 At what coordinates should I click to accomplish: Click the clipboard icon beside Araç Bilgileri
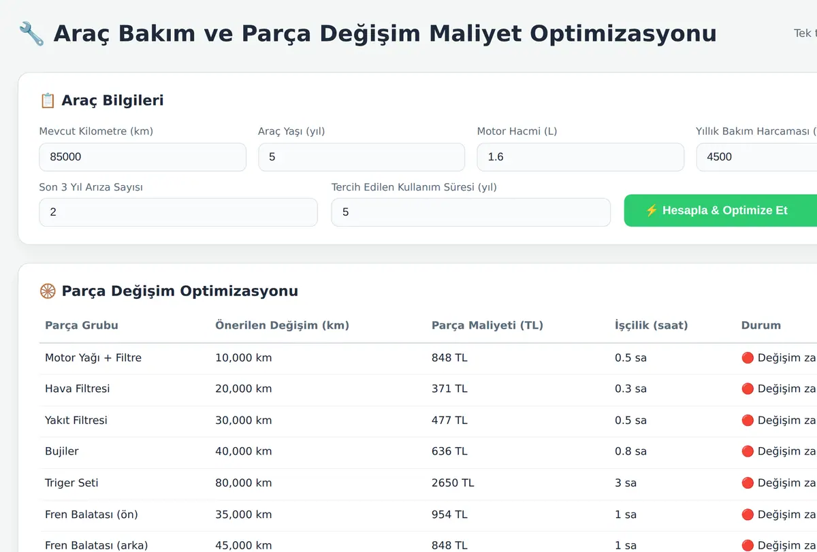click(48, 101)
